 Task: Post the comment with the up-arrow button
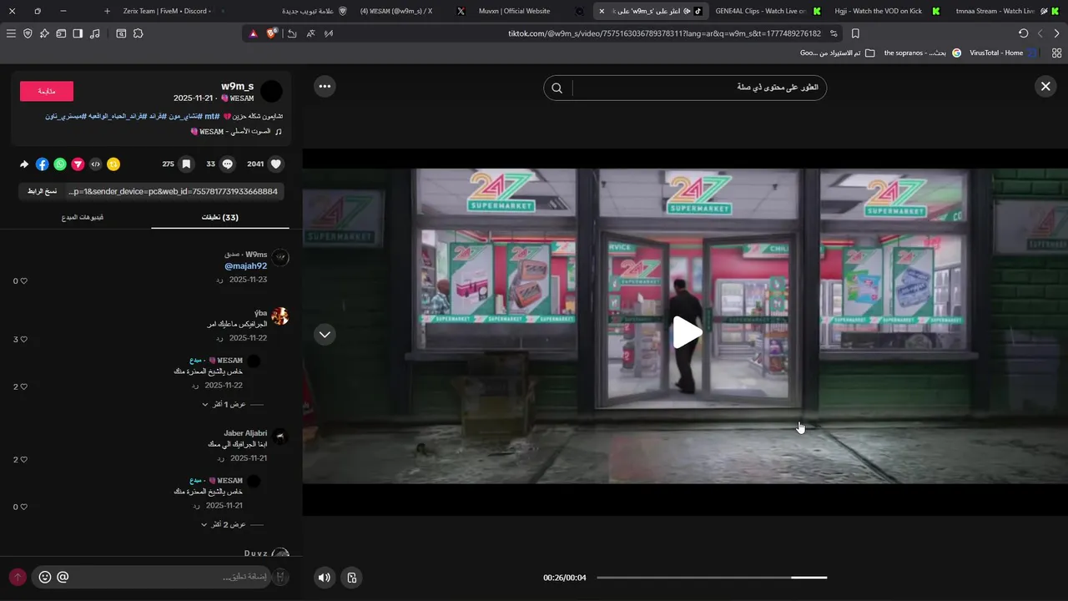17,577
